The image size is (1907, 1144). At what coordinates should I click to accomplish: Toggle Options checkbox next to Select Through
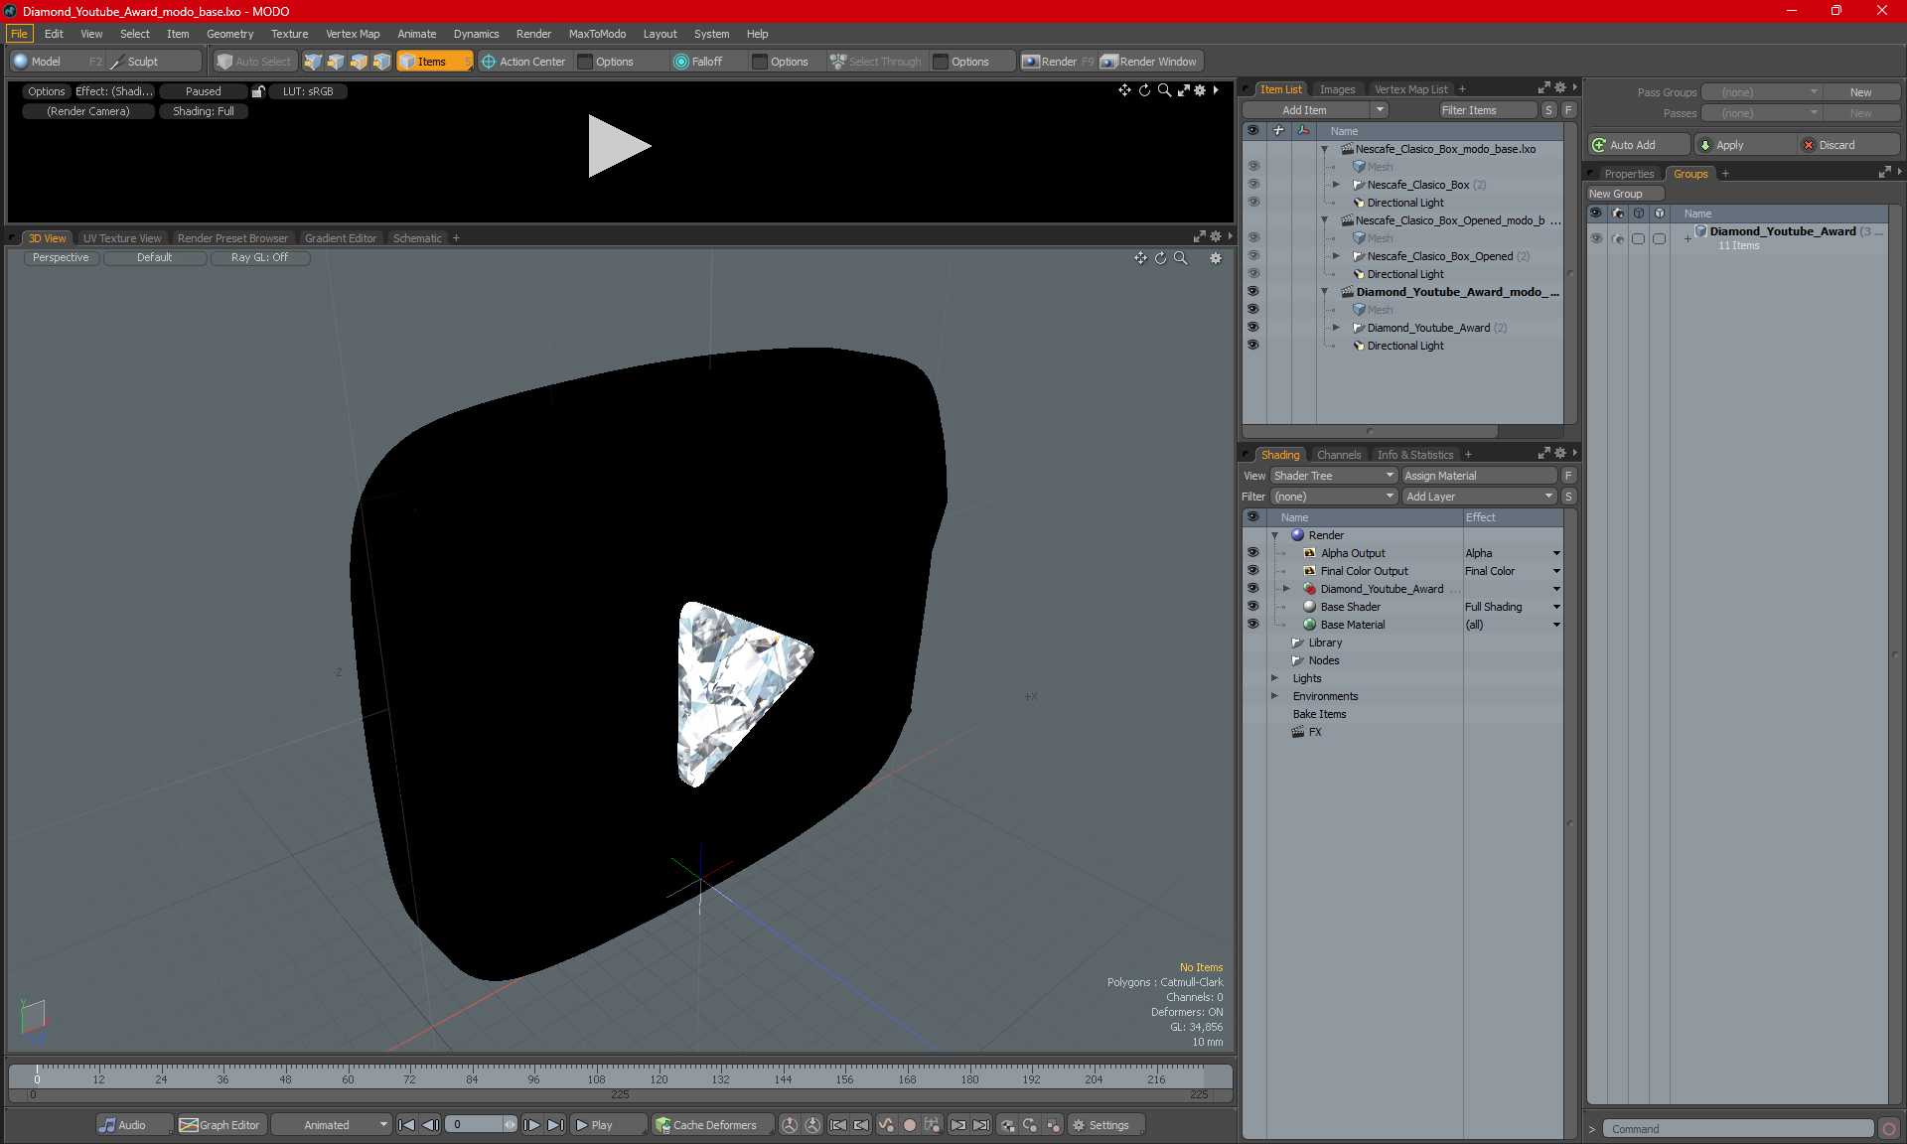(x=942, y=62)
